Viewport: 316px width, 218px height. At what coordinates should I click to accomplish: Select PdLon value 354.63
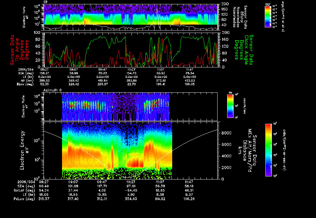coord(131,199)
